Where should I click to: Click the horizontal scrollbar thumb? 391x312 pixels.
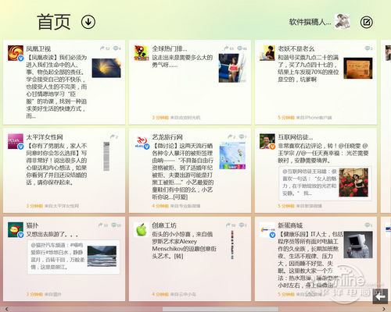pyautogui.click(x=221, y=309)
